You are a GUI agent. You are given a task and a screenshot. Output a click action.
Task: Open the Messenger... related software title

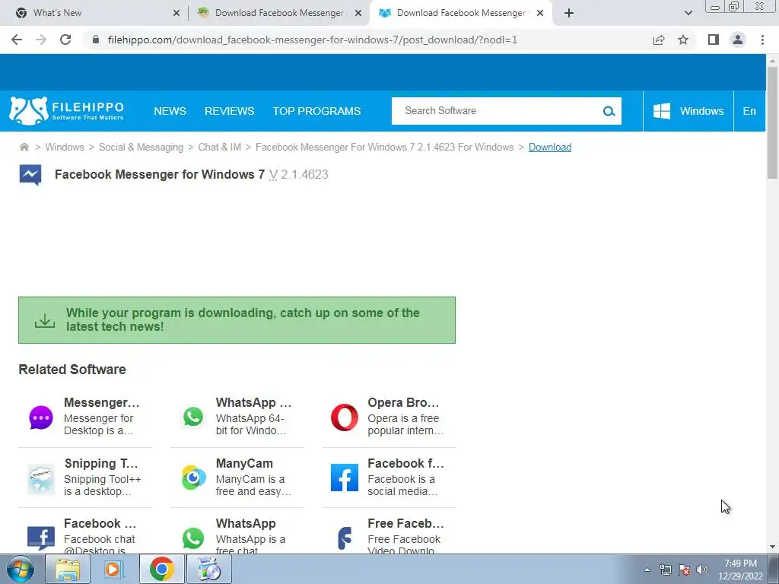(x=101, y=402)
